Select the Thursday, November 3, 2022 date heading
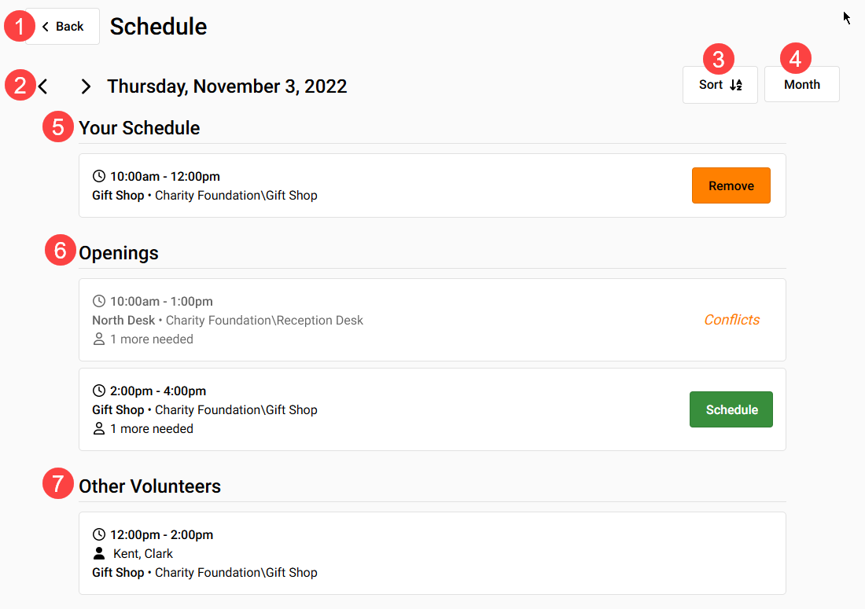The image size is (865, 609). [x=227, y=86]
